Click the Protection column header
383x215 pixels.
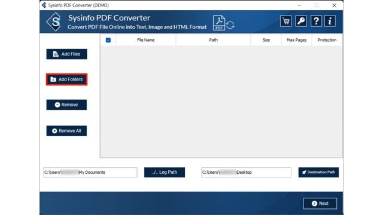pyautogui.click(x=327, y=40)
